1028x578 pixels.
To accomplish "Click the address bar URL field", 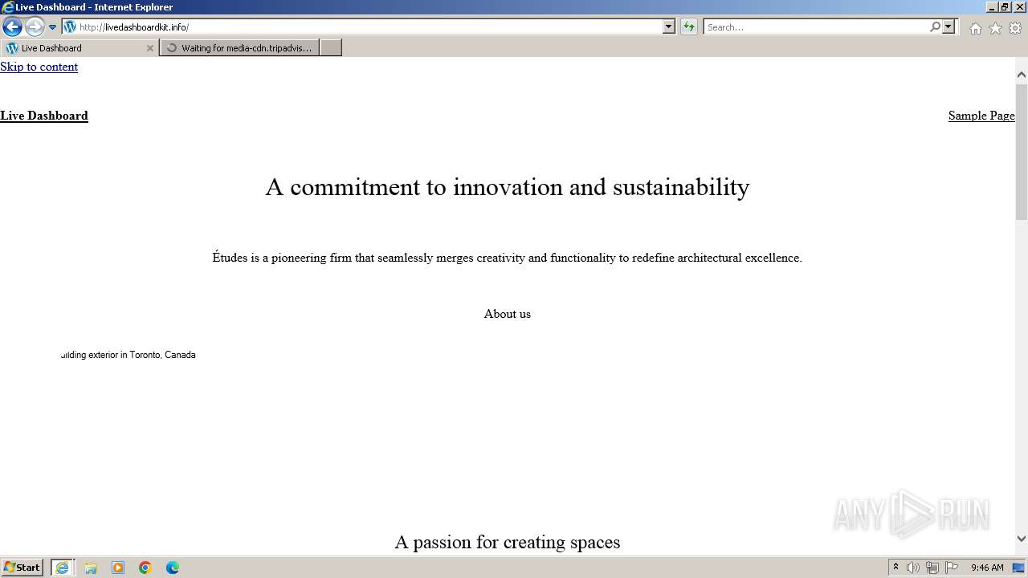I will tap(369, 26).
